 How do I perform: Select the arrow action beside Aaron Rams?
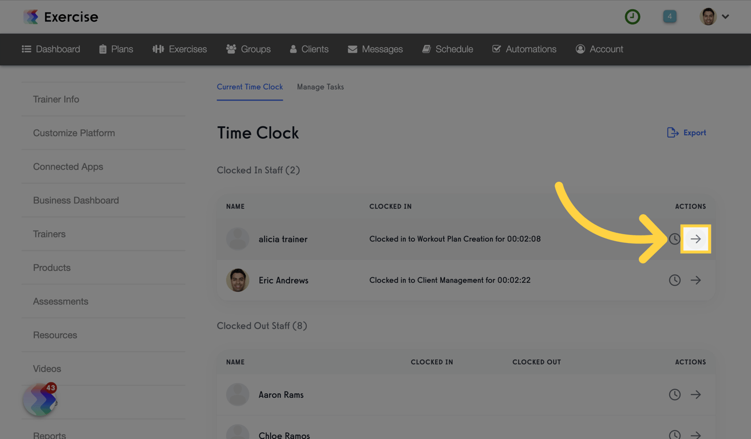tap(695, 394)
